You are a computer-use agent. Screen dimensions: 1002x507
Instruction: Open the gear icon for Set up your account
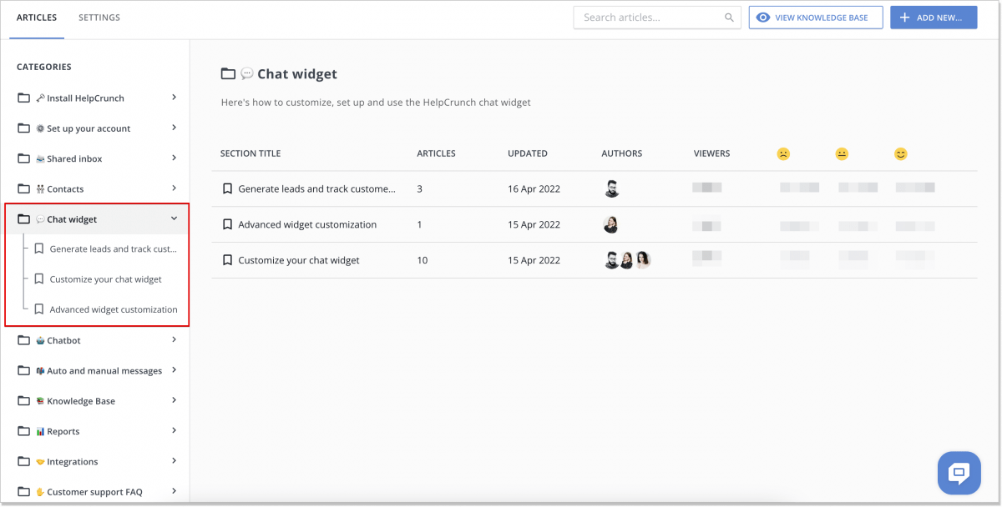click(41, 128)
